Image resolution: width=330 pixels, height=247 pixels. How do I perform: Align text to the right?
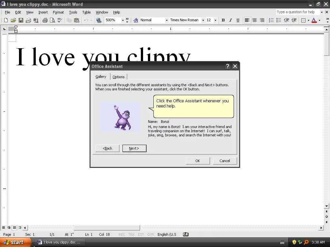262,20
